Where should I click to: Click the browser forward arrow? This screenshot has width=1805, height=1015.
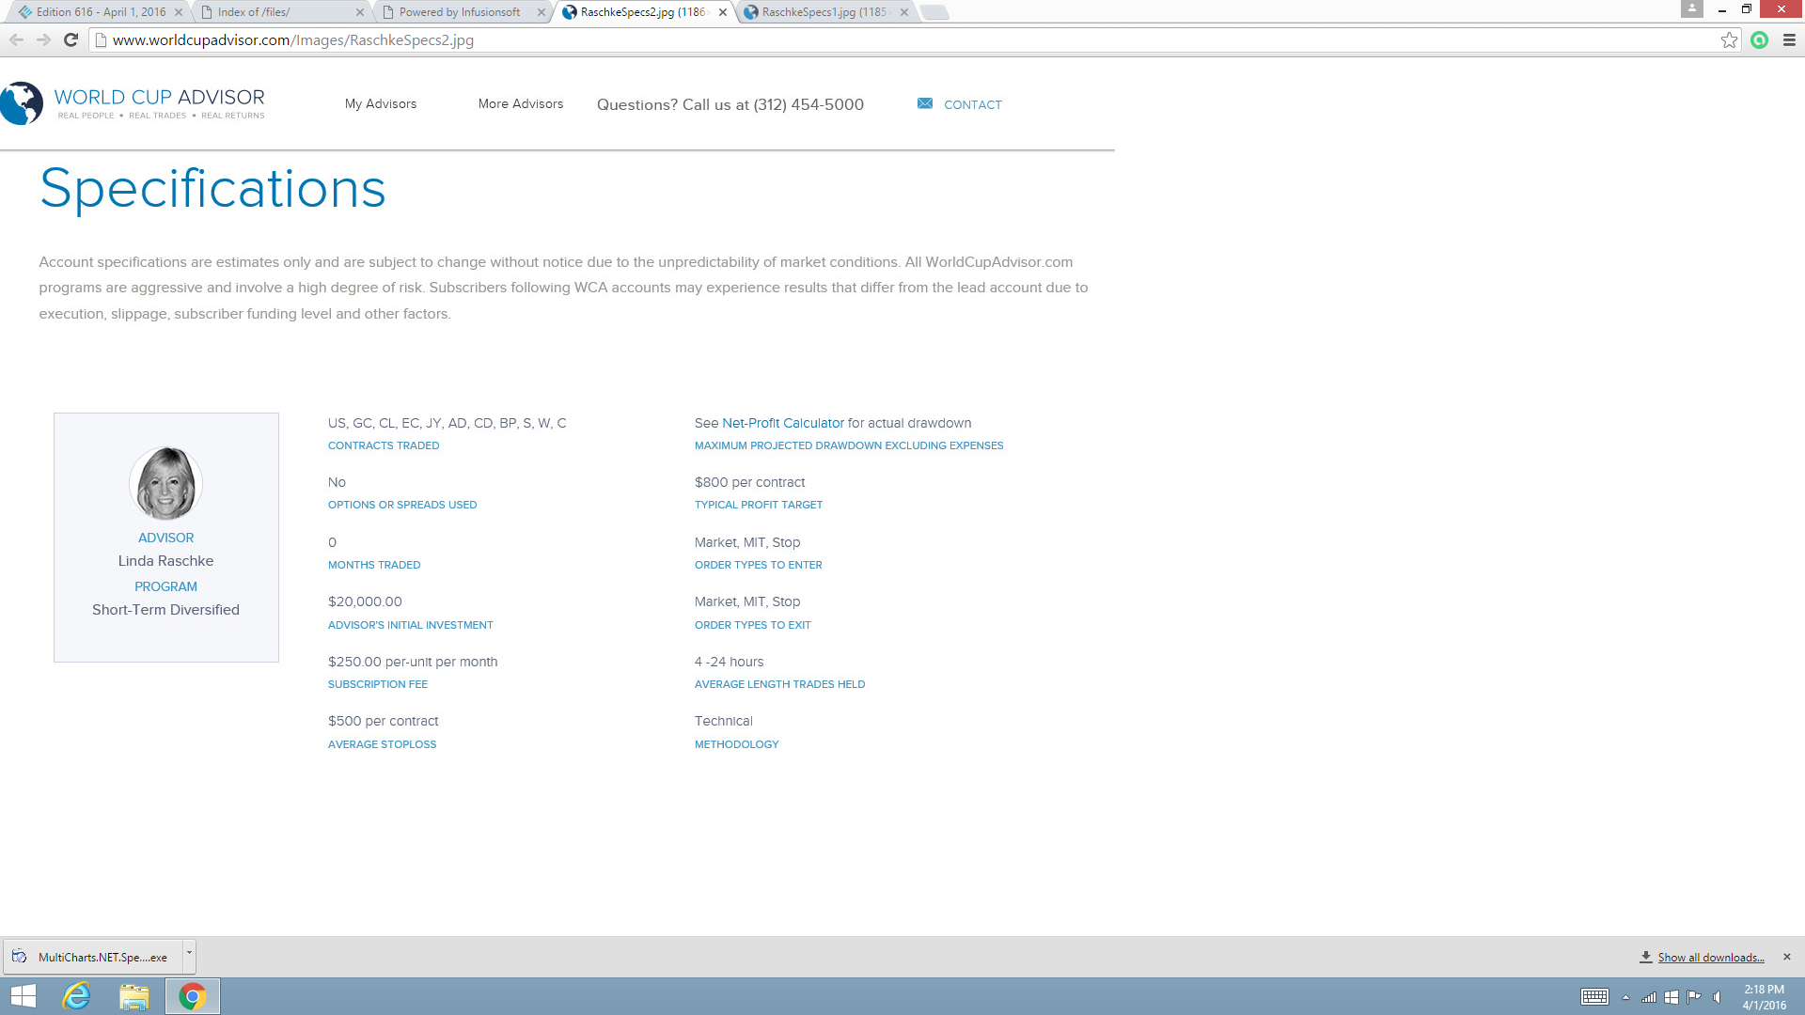[x=43, y=39]
